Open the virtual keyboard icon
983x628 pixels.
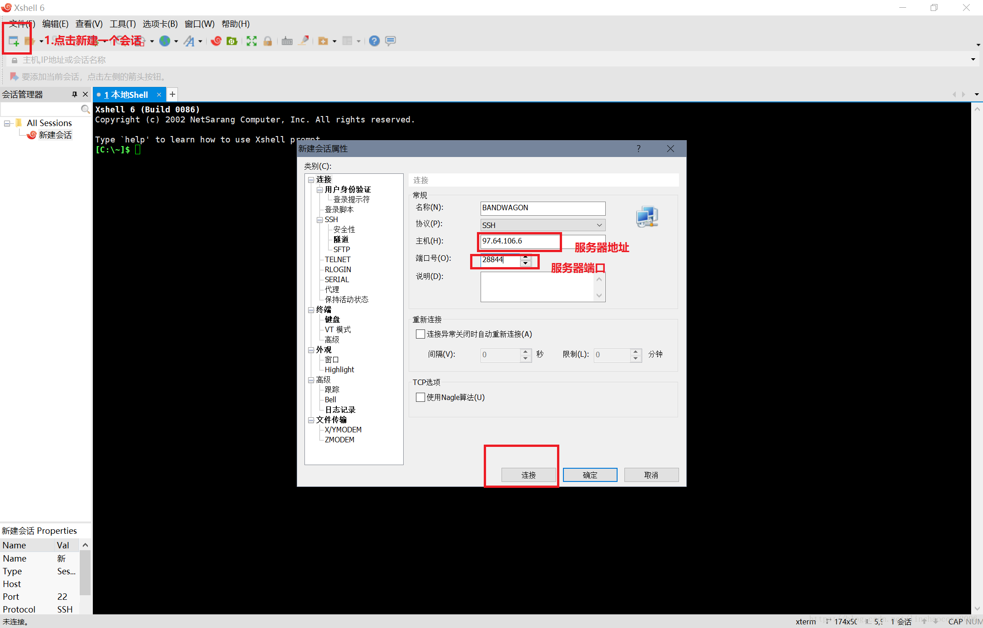(287, 41)
